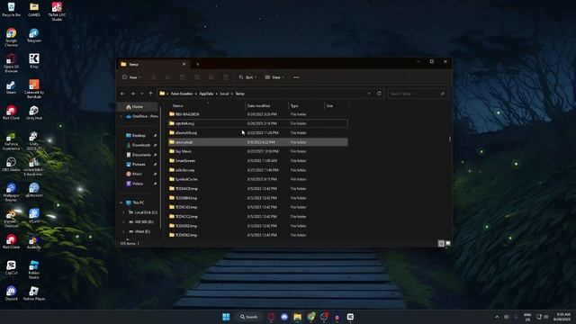
Task: Go up one folder level with up arrow
Action: pos(150,94)
